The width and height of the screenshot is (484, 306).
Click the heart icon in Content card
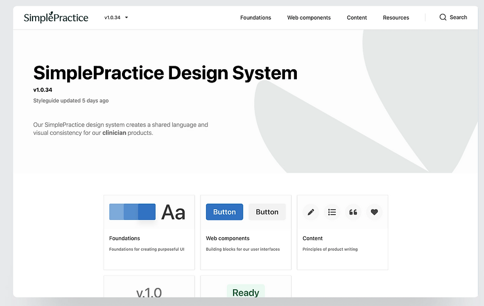[x=374, y=212]
